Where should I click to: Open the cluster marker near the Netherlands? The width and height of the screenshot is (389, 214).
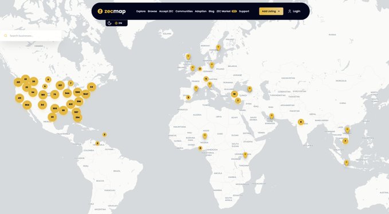pyautogui.click(x=200, y=68)
